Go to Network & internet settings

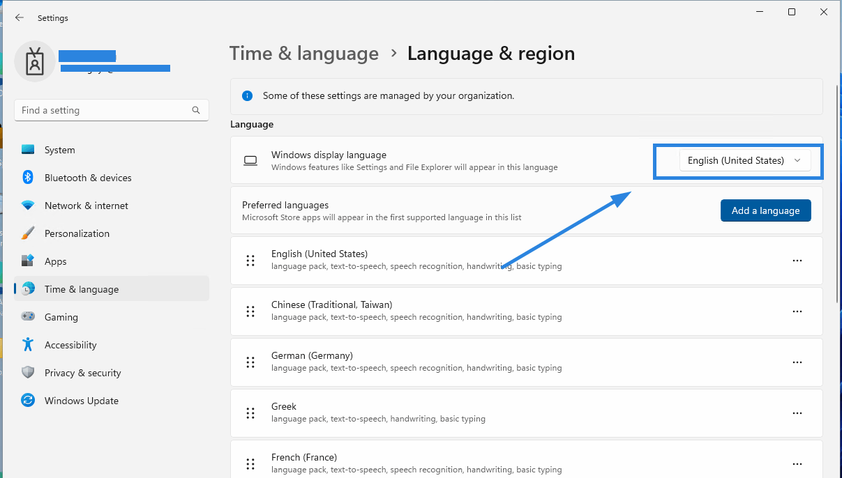pos(112,206)
